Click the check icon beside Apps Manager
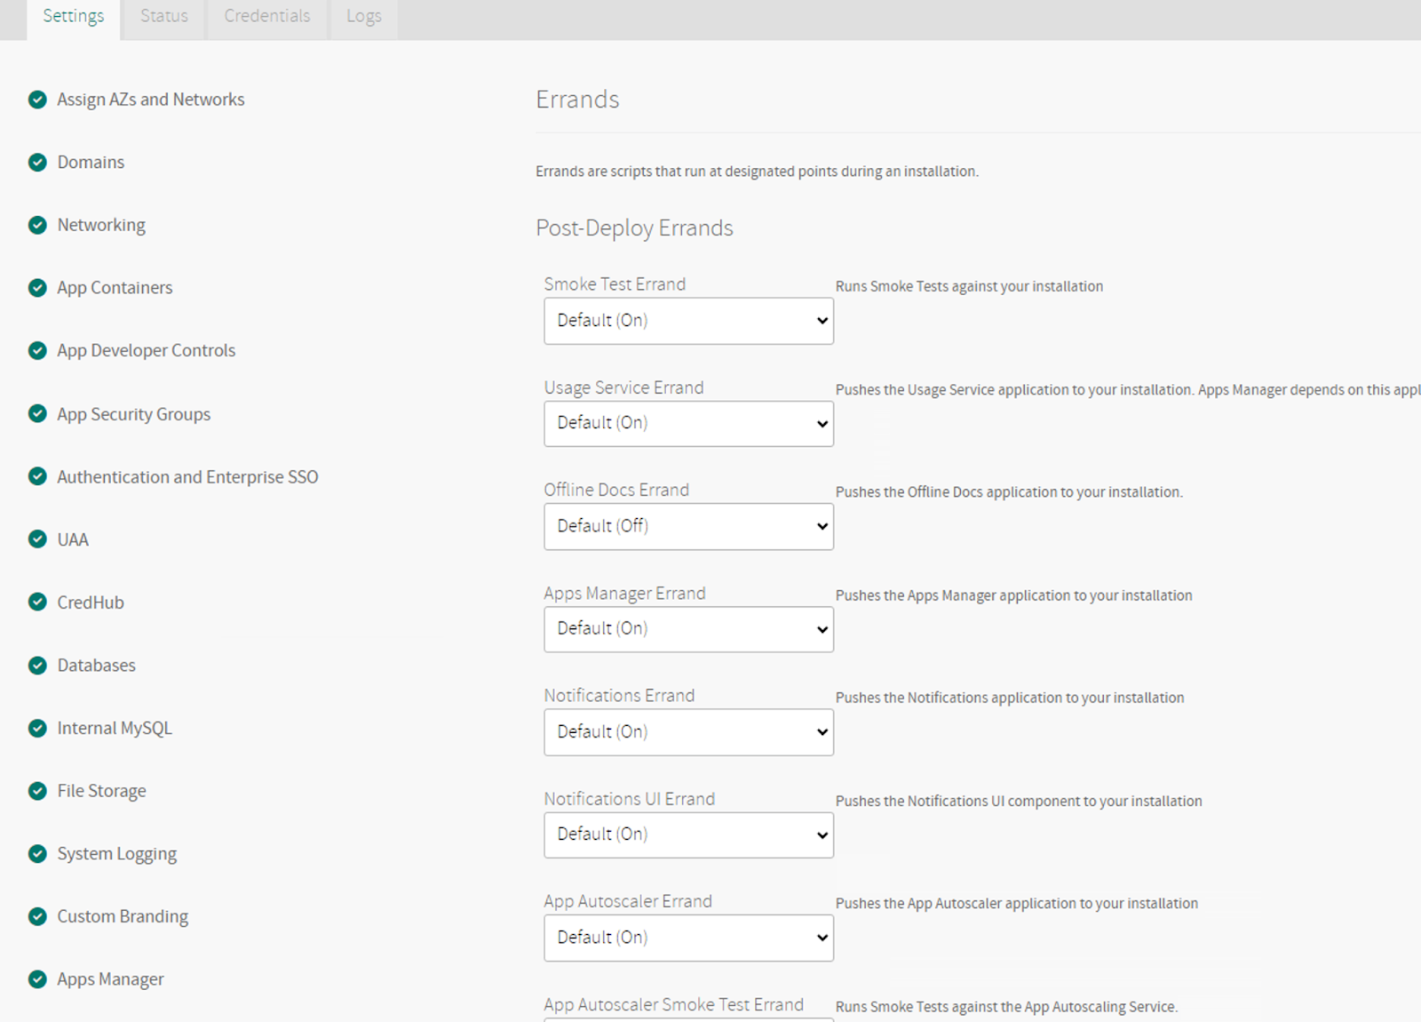 point(37,978)
